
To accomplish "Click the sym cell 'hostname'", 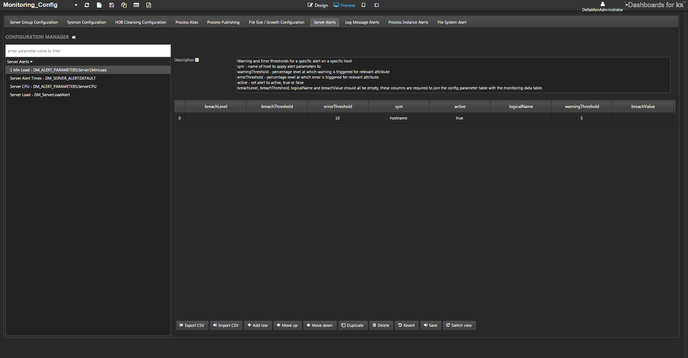I will coord(398,118).
